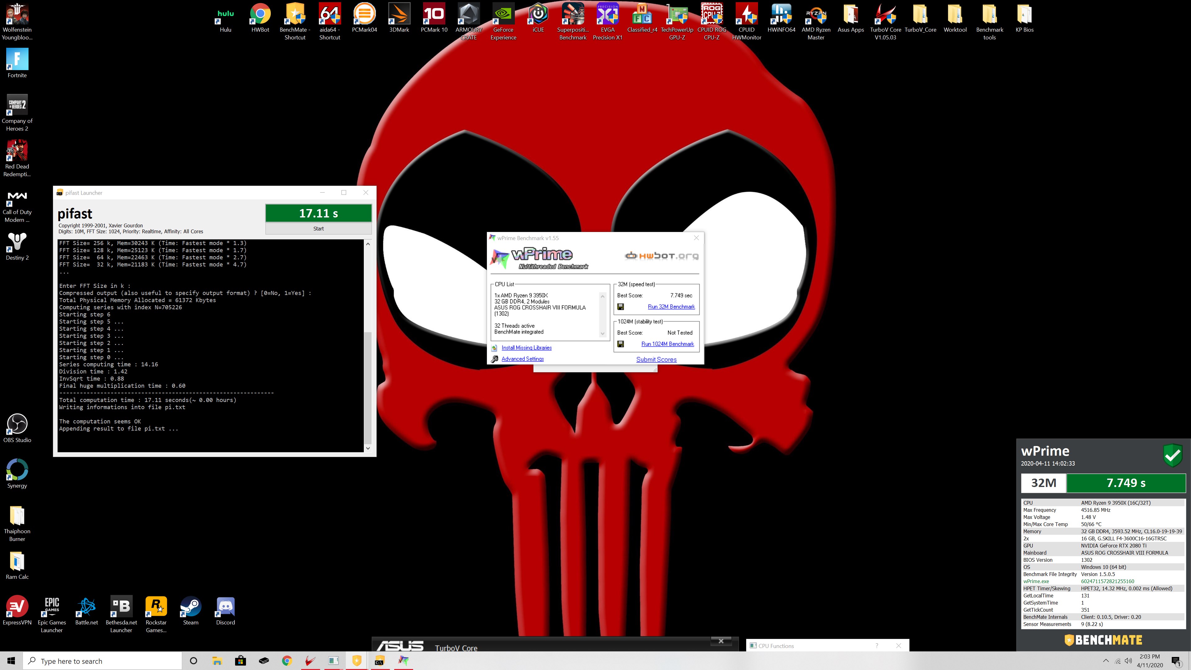Viewport: 1191px width, 670px height.
Task: Click the taskbar search box
Action: click(102, 661)
